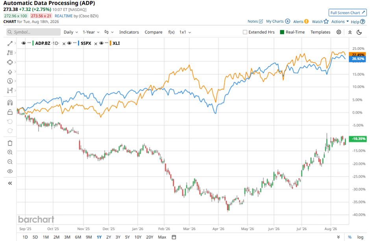
Task: Open the 1-Year period dropdown
Action: tap(91, 32)
